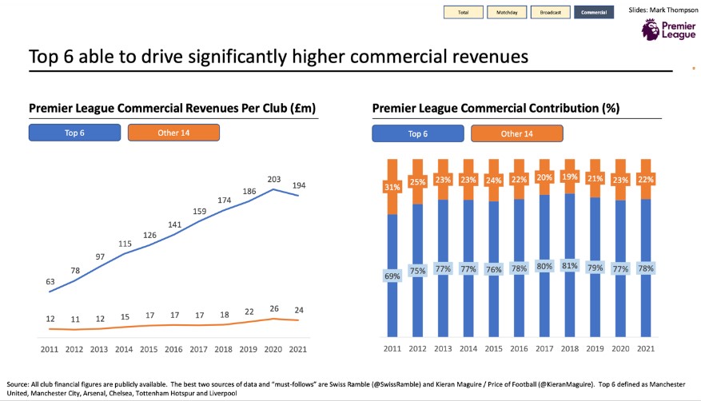Click the slide title about Top 6

[x=278, y=57]
